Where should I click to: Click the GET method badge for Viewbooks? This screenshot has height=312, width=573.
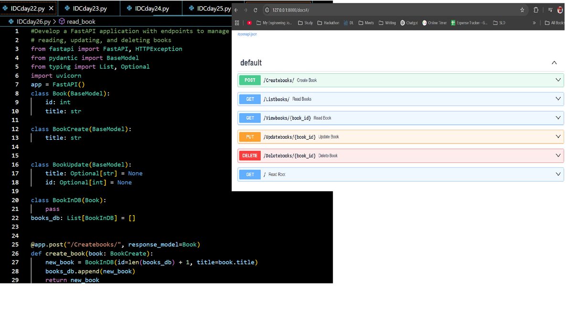tap(250, 118)
